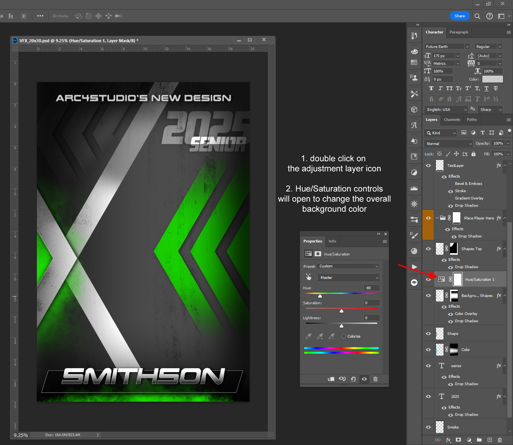513x445 pixels.
Task: Hide the Smoke layer
Action: (x=428, y=427)
